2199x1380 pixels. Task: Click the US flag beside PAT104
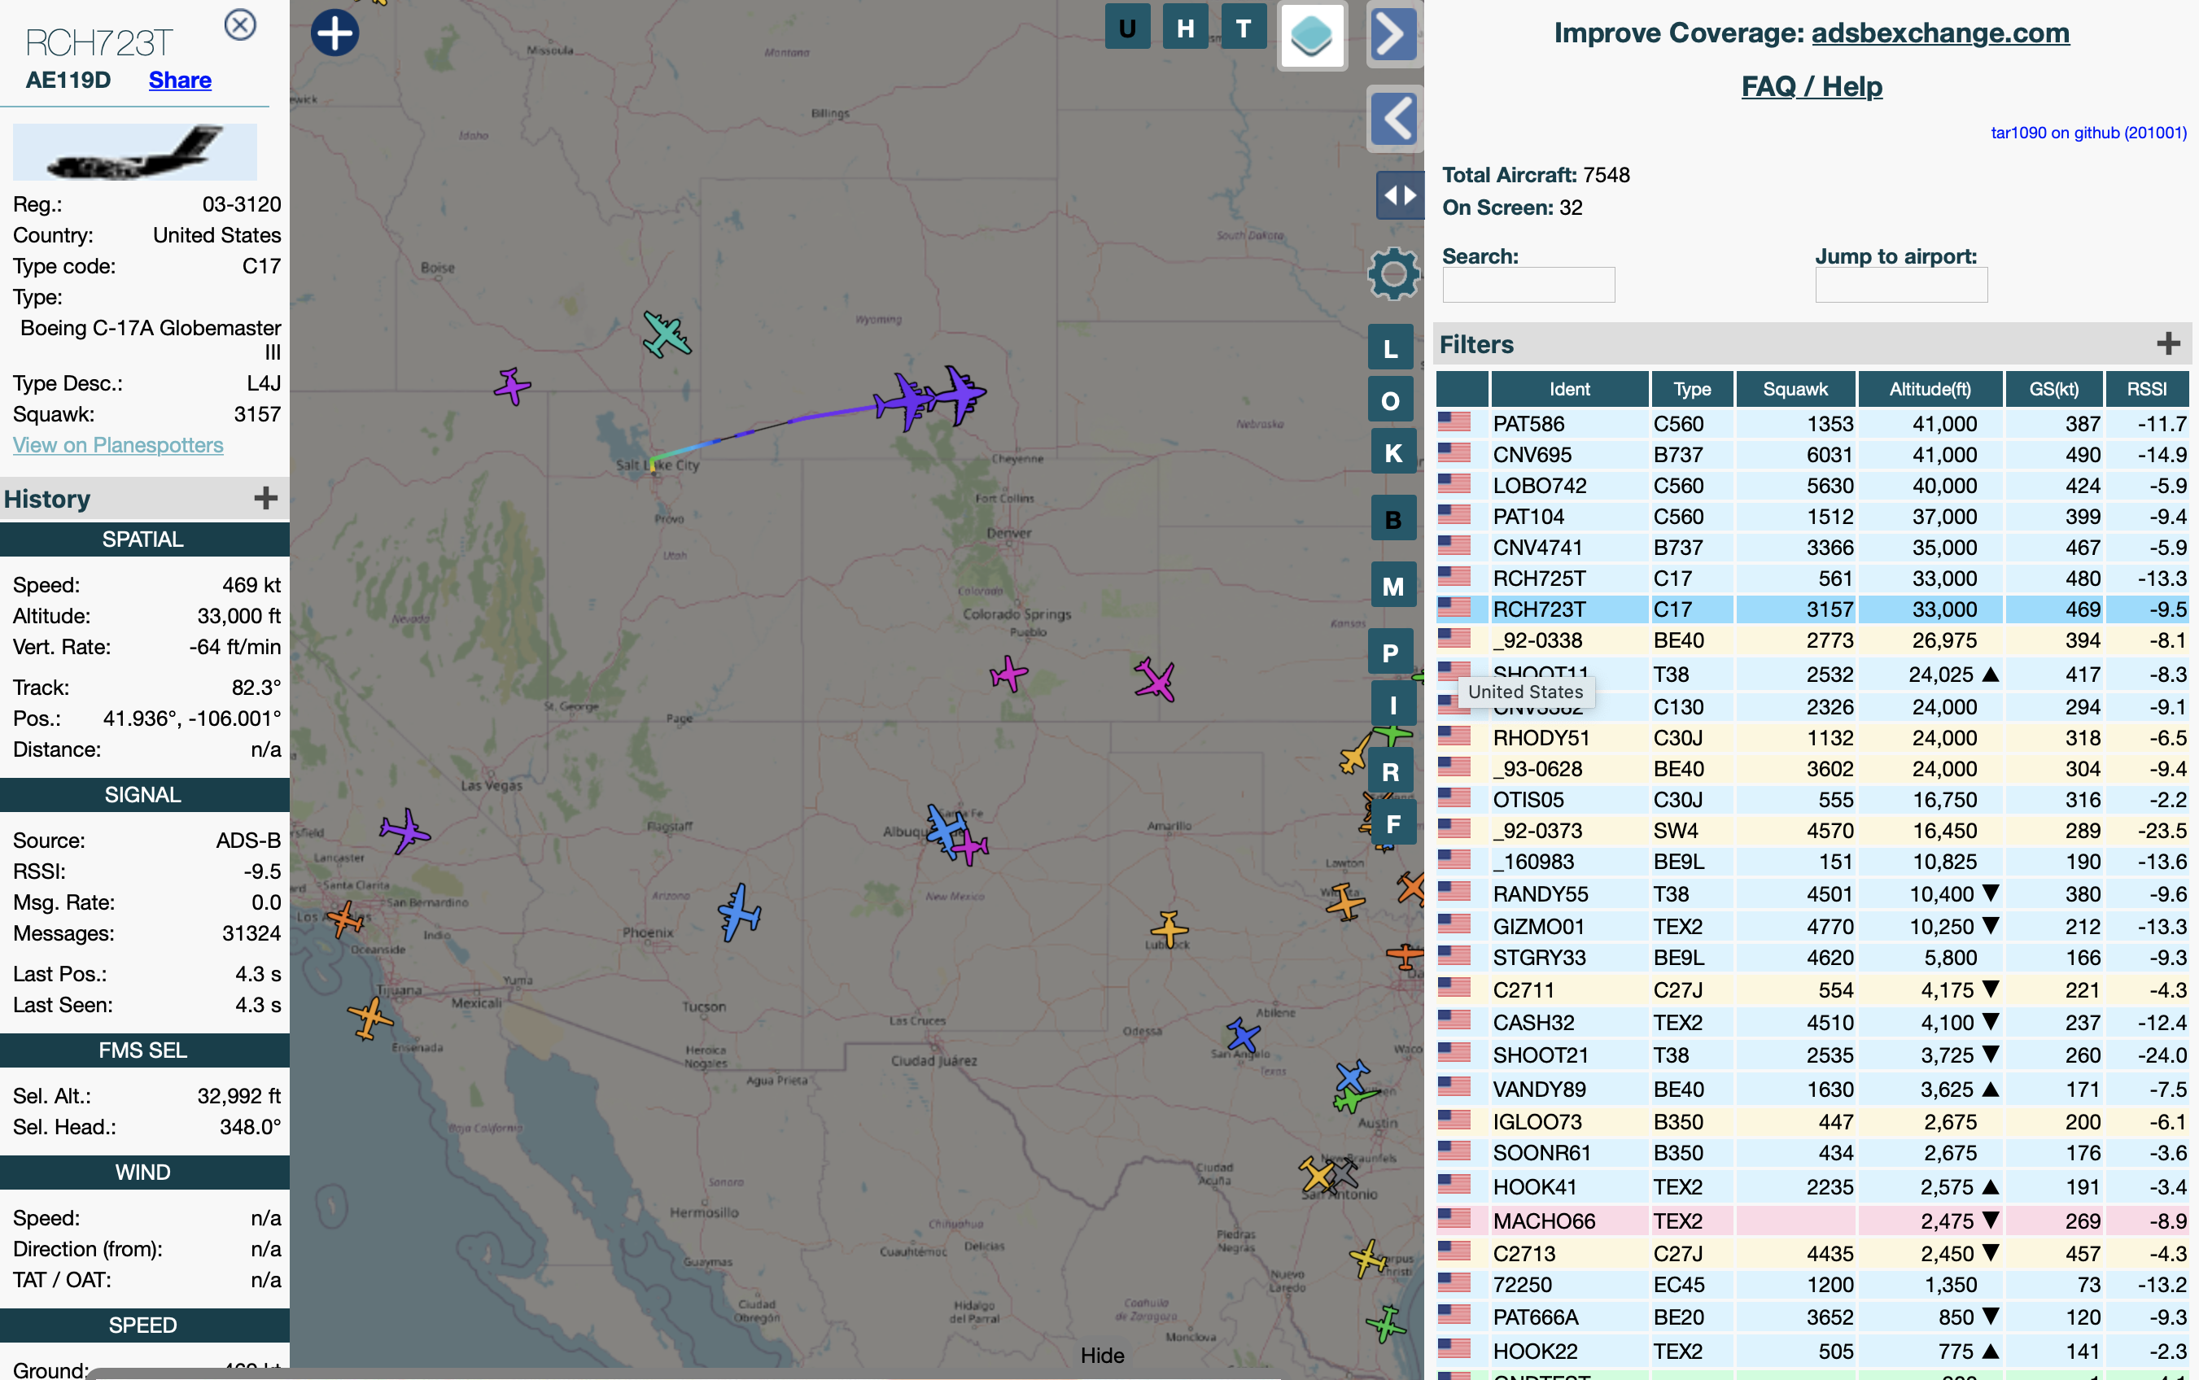(x=1454, y=515)
